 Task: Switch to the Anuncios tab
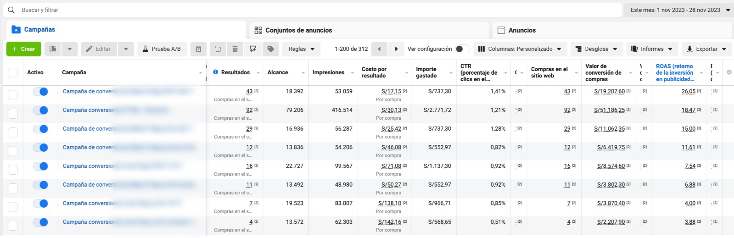tap(521, 30)
